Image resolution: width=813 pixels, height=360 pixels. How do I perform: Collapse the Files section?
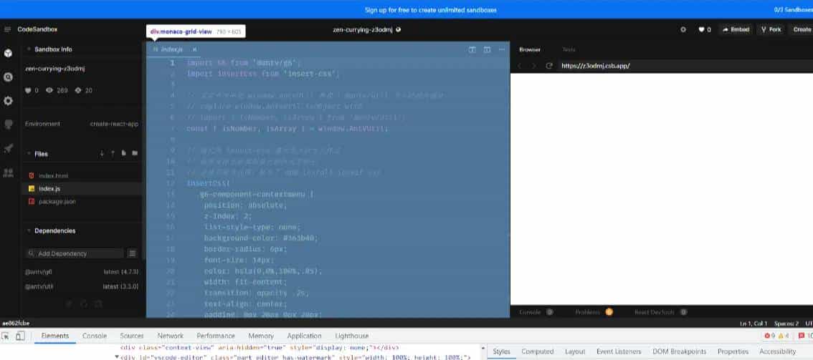29,154
